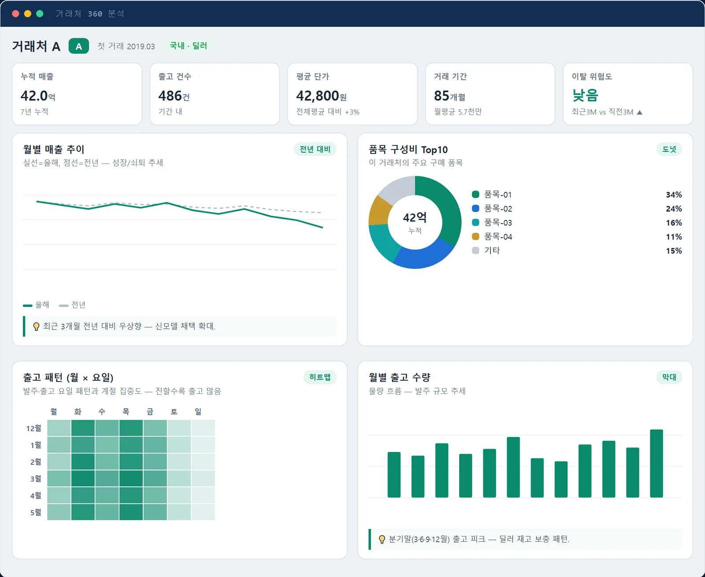Click the tallest last bar in monthly shipment chart

(x=657, y=463)
